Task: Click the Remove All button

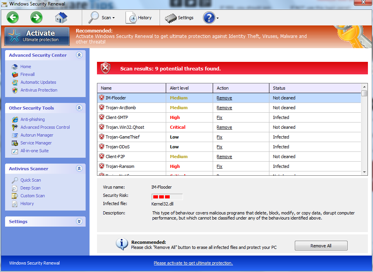Action: 321,245
